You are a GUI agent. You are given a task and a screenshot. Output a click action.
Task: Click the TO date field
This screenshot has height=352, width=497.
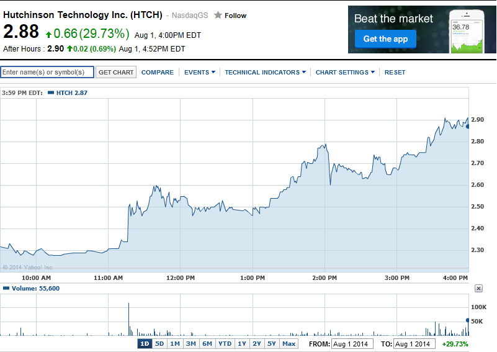[414, 344]
